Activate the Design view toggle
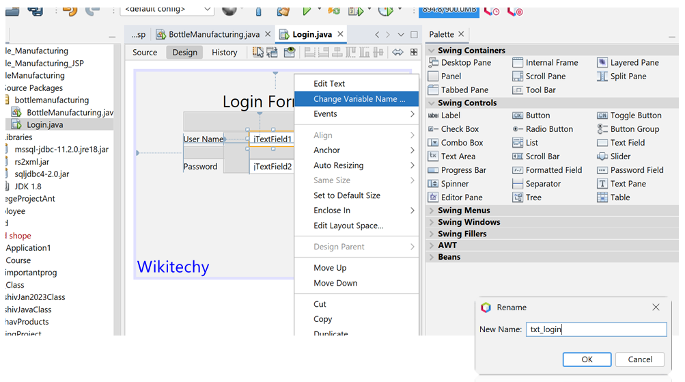Screen dimensions: 685x382 [x=184, y=53]
